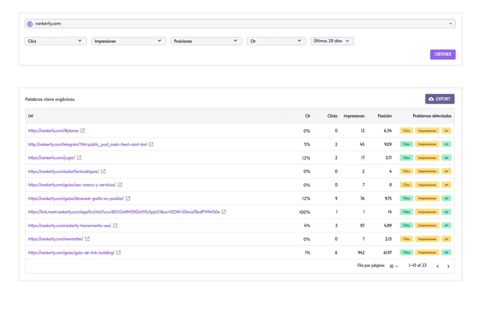This screenshot has width=477, height=309.
Task: Click green Clics tag in link.meet row
Action: (407, 212)
